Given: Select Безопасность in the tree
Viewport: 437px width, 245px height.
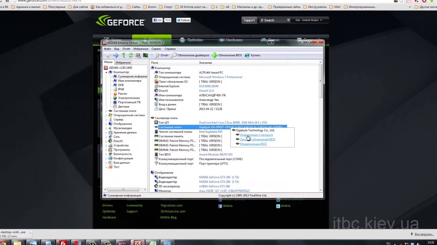Looking at the screenshot, I should pyautogui.click(x=122, y=154).
